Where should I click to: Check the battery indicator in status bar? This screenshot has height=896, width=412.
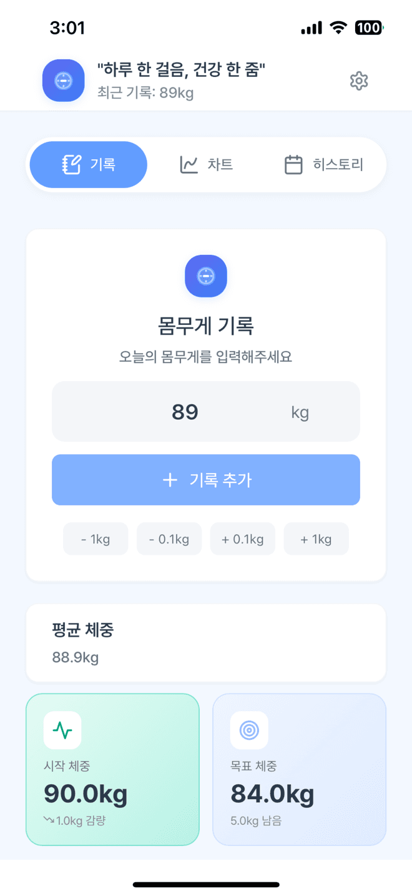click(369, 27)
